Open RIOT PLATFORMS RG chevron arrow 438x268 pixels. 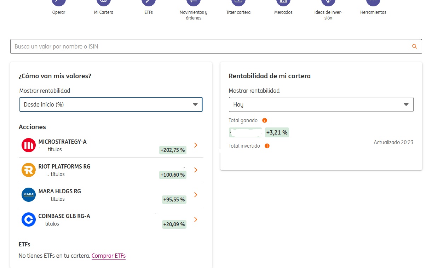pyautogui.click(x=196, y=170)
